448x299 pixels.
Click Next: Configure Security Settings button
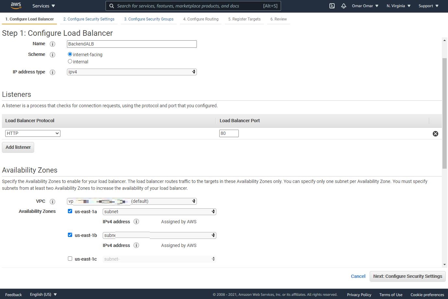click(x=408, y=276)
